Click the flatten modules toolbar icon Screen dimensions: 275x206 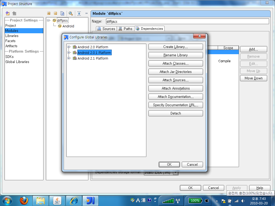[x=79, y=13]
